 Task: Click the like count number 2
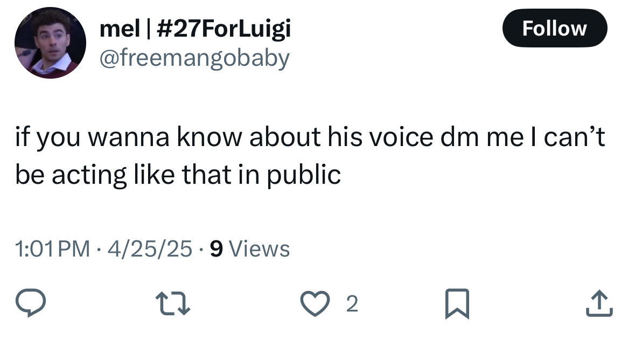pyautogui.click(x=352, y=304)
